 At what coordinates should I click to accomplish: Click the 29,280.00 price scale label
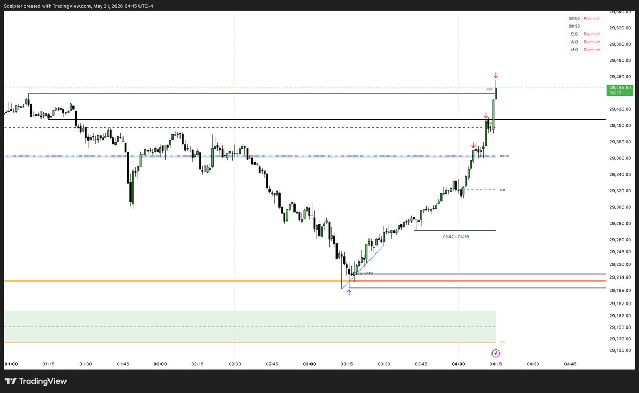(x=620, y=224)
